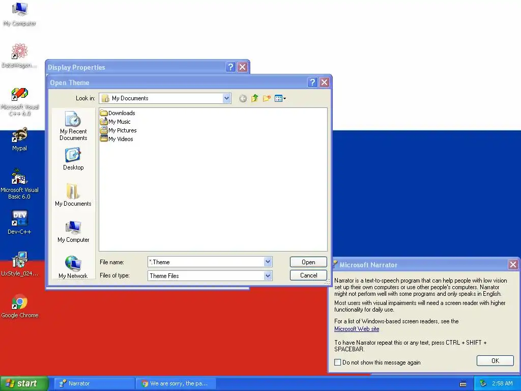
Task: Close the Microsoft Narrator dialog
Action: pyautogui.click(x=513, y=265)
